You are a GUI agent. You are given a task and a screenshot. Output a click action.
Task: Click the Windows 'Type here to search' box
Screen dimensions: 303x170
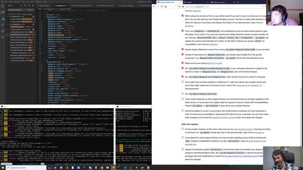click(26, 168)
